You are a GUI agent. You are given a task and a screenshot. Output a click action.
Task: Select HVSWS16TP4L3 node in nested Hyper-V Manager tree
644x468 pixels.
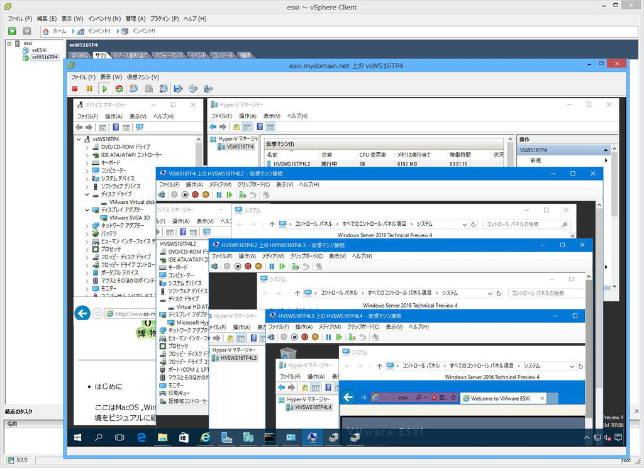point(238,358)
